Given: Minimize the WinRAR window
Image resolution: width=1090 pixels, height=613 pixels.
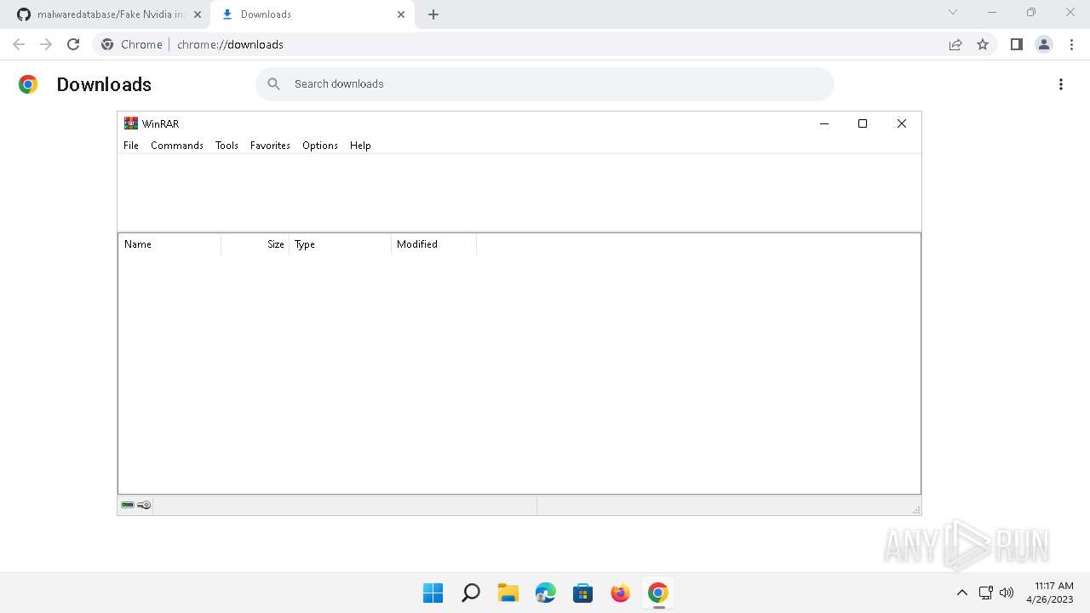Looking at the screenshot, I should [824, 123].
